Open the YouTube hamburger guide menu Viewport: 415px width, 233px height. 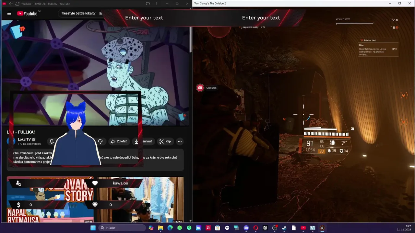pyautogui.click(x=9, y=13)
